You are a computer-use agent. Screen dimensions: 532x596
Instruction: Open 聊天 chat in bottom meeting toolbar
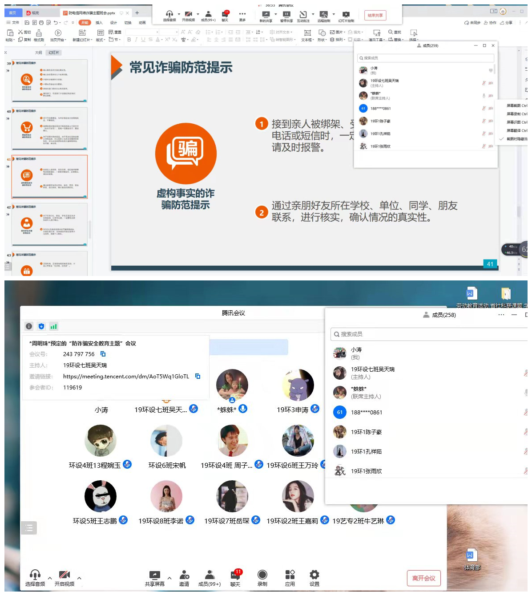click(x=235, y=575)
